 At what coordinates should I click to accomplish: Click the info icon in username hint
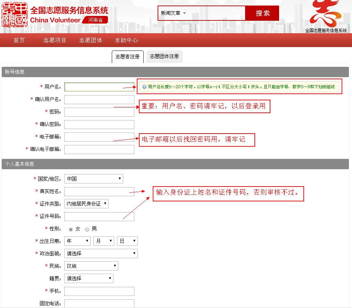144,87
